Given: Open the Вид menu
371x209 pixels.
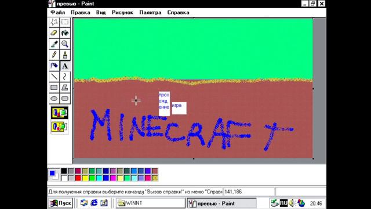Looking at the screenshot, I should pyautogui.click(x=101, y=13).
